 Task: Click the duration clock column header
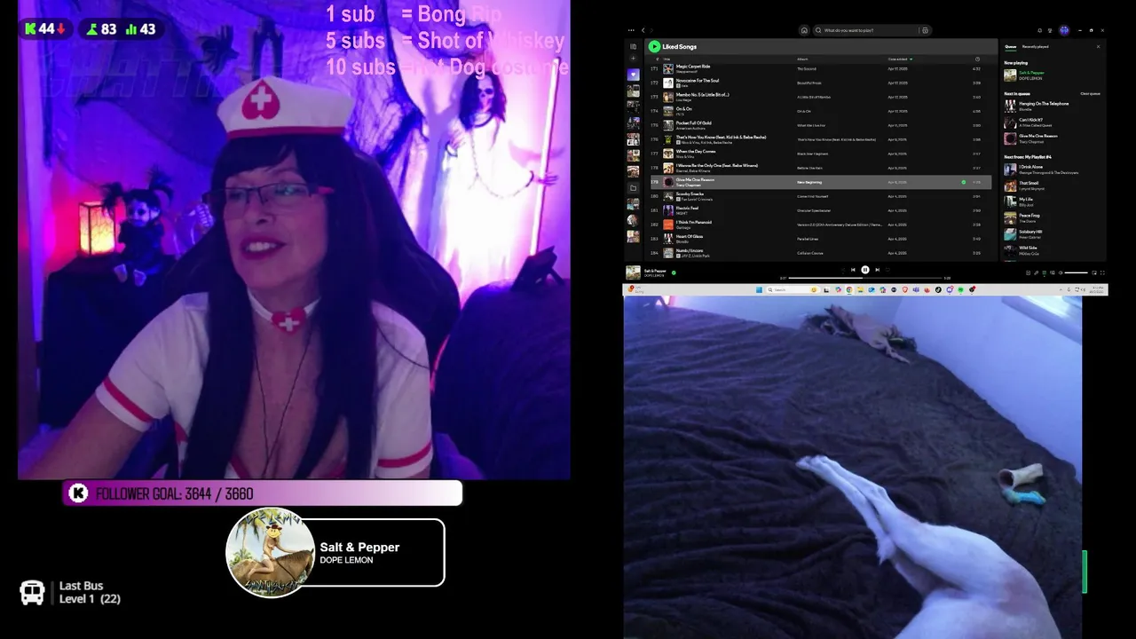[977, 59]
